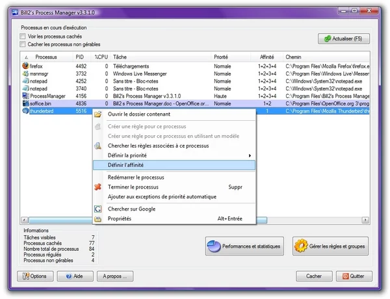The width and height of the screenshot is (390, 299).
Task: Click the horizontal scrollbar thumb
Action: 148,220
